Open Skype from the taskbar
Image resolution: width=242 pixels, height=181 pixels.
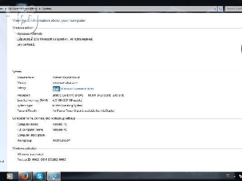click(39, 176)
